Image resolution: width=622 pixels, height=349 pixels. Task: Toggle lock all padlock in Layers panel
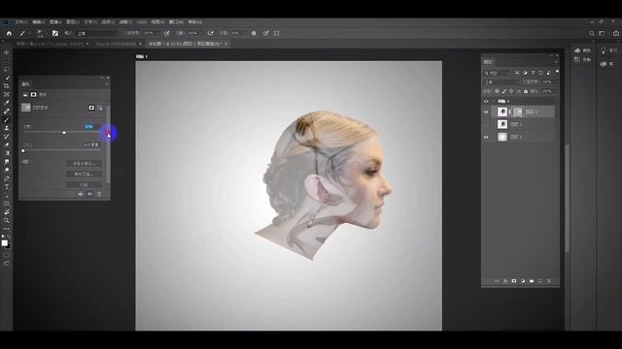526,91
